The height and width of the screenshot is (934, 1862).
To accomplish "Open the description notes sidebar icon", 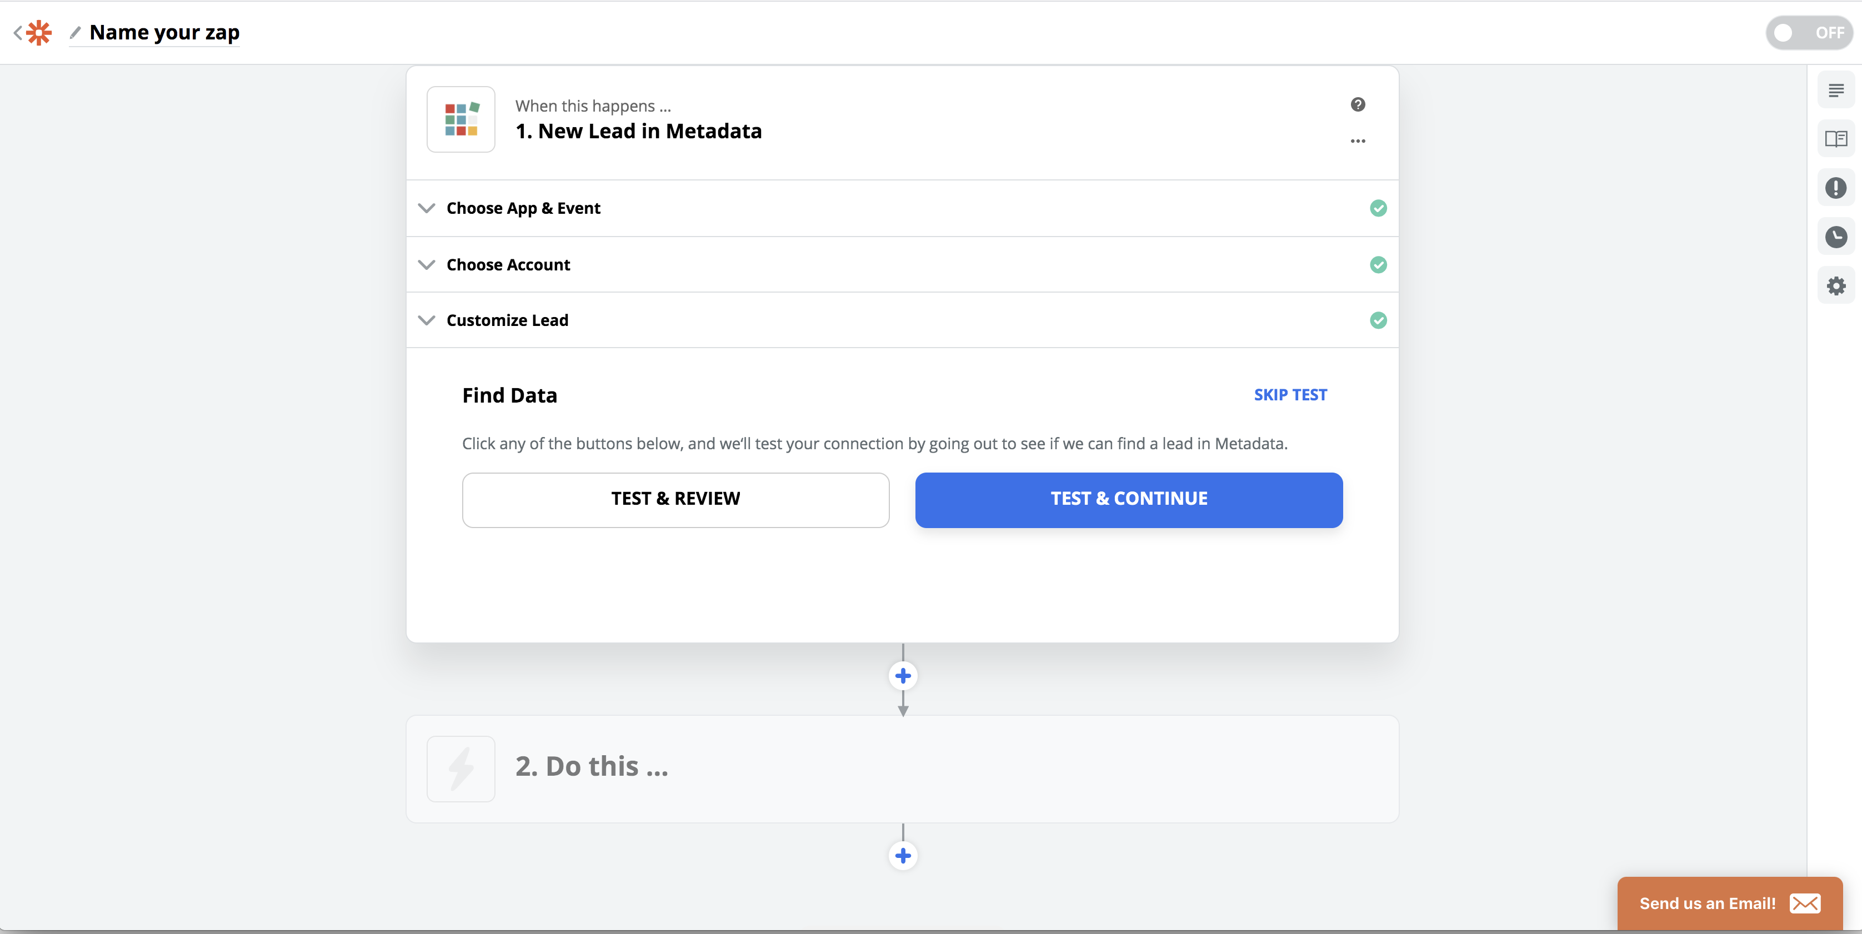I will [x=1835, y=91].
